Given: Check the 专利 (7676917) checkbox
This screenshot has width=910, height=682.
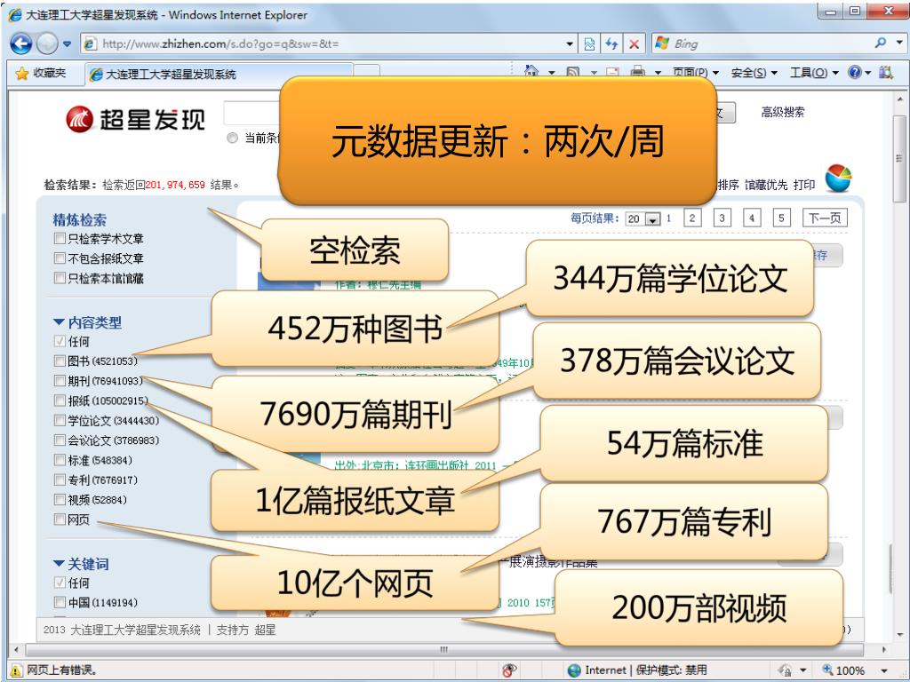Looking at the screenshot, I should 60,480.
